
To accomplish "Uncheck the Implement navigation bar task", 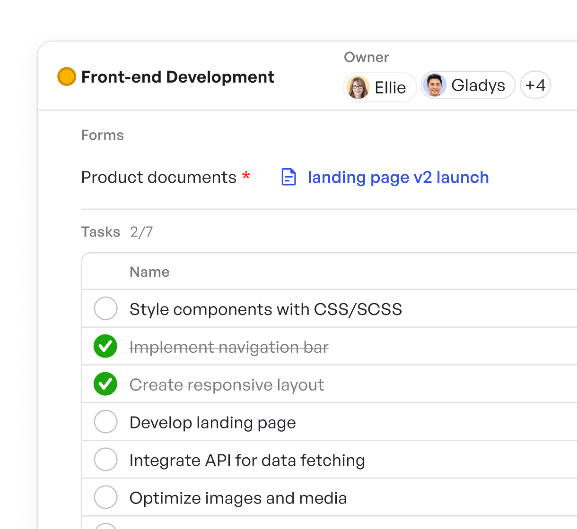I will pos(106,346).
